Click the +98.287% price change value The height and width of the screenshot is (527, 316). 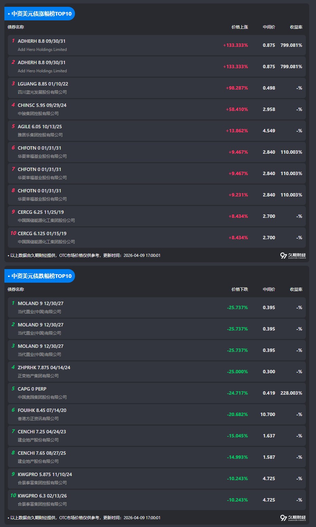237,88
